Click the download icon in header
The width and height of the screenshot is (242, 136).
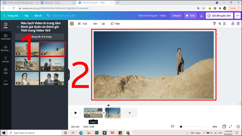coord(201,16)
